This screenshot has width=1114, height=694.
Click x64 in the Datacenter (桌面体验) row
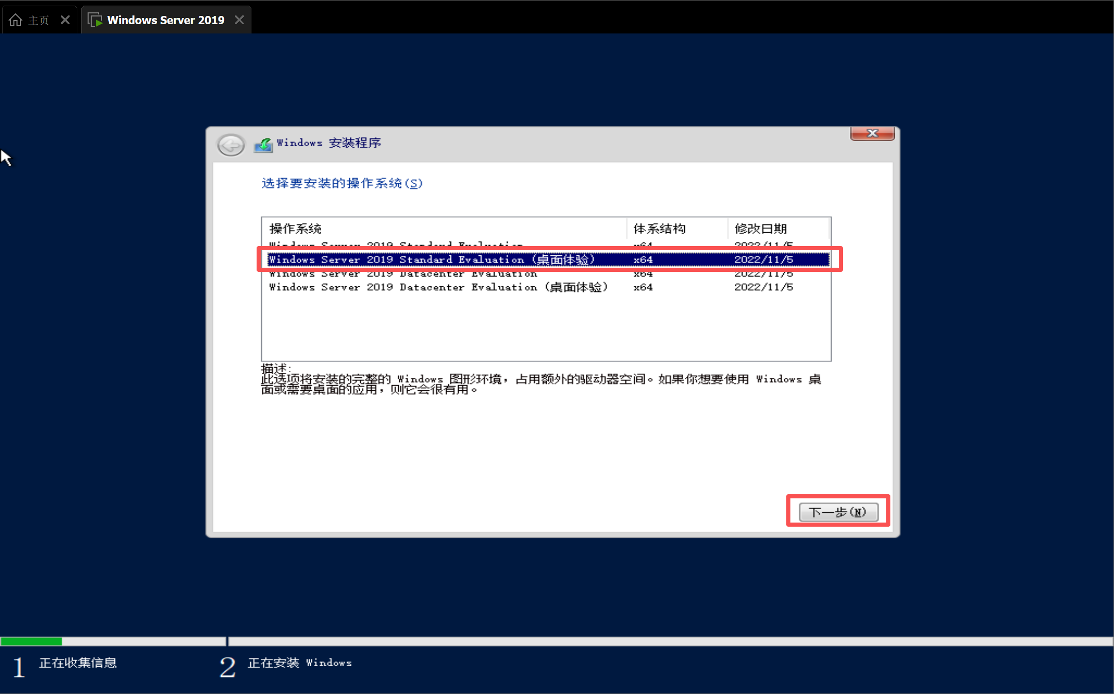tap(643, 287)
